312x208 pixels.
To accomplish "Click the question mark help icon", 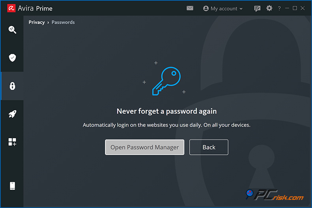I will point(279,8).
